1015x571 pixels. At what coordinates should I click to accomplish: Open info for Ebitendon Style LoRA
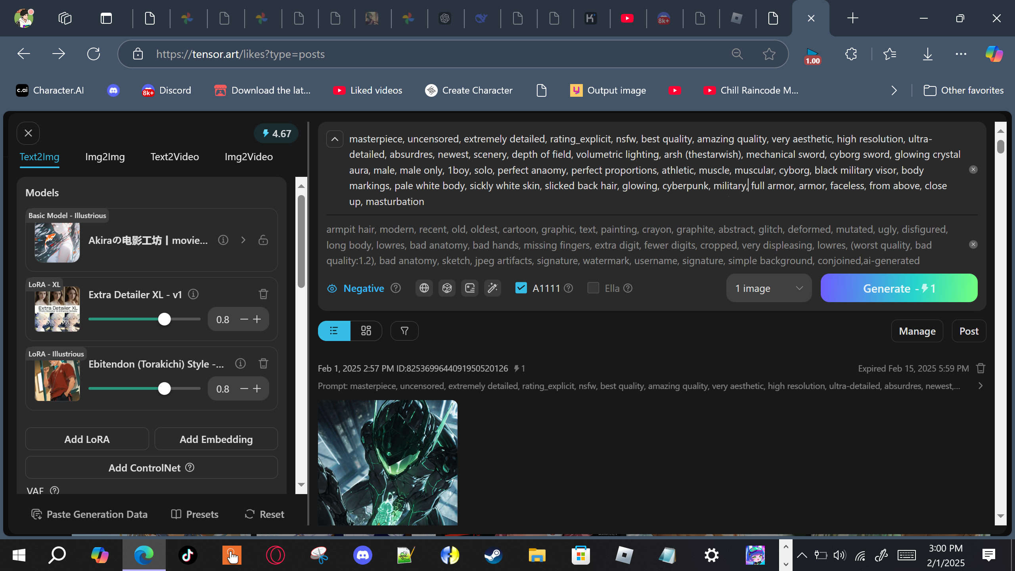coord(240,364)
